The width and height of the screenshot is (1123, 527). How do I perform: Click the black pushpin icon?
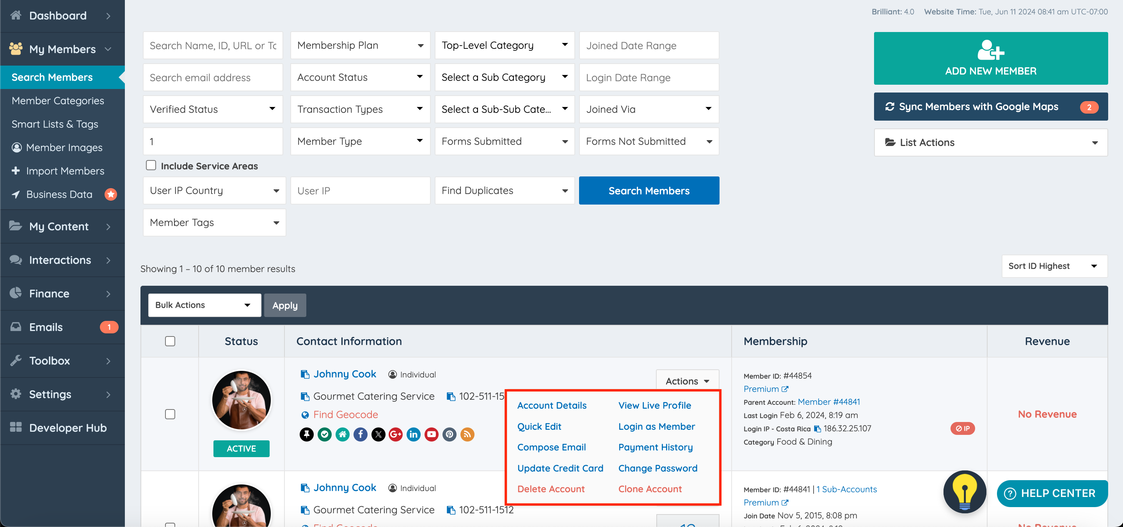tap(306, 434)
